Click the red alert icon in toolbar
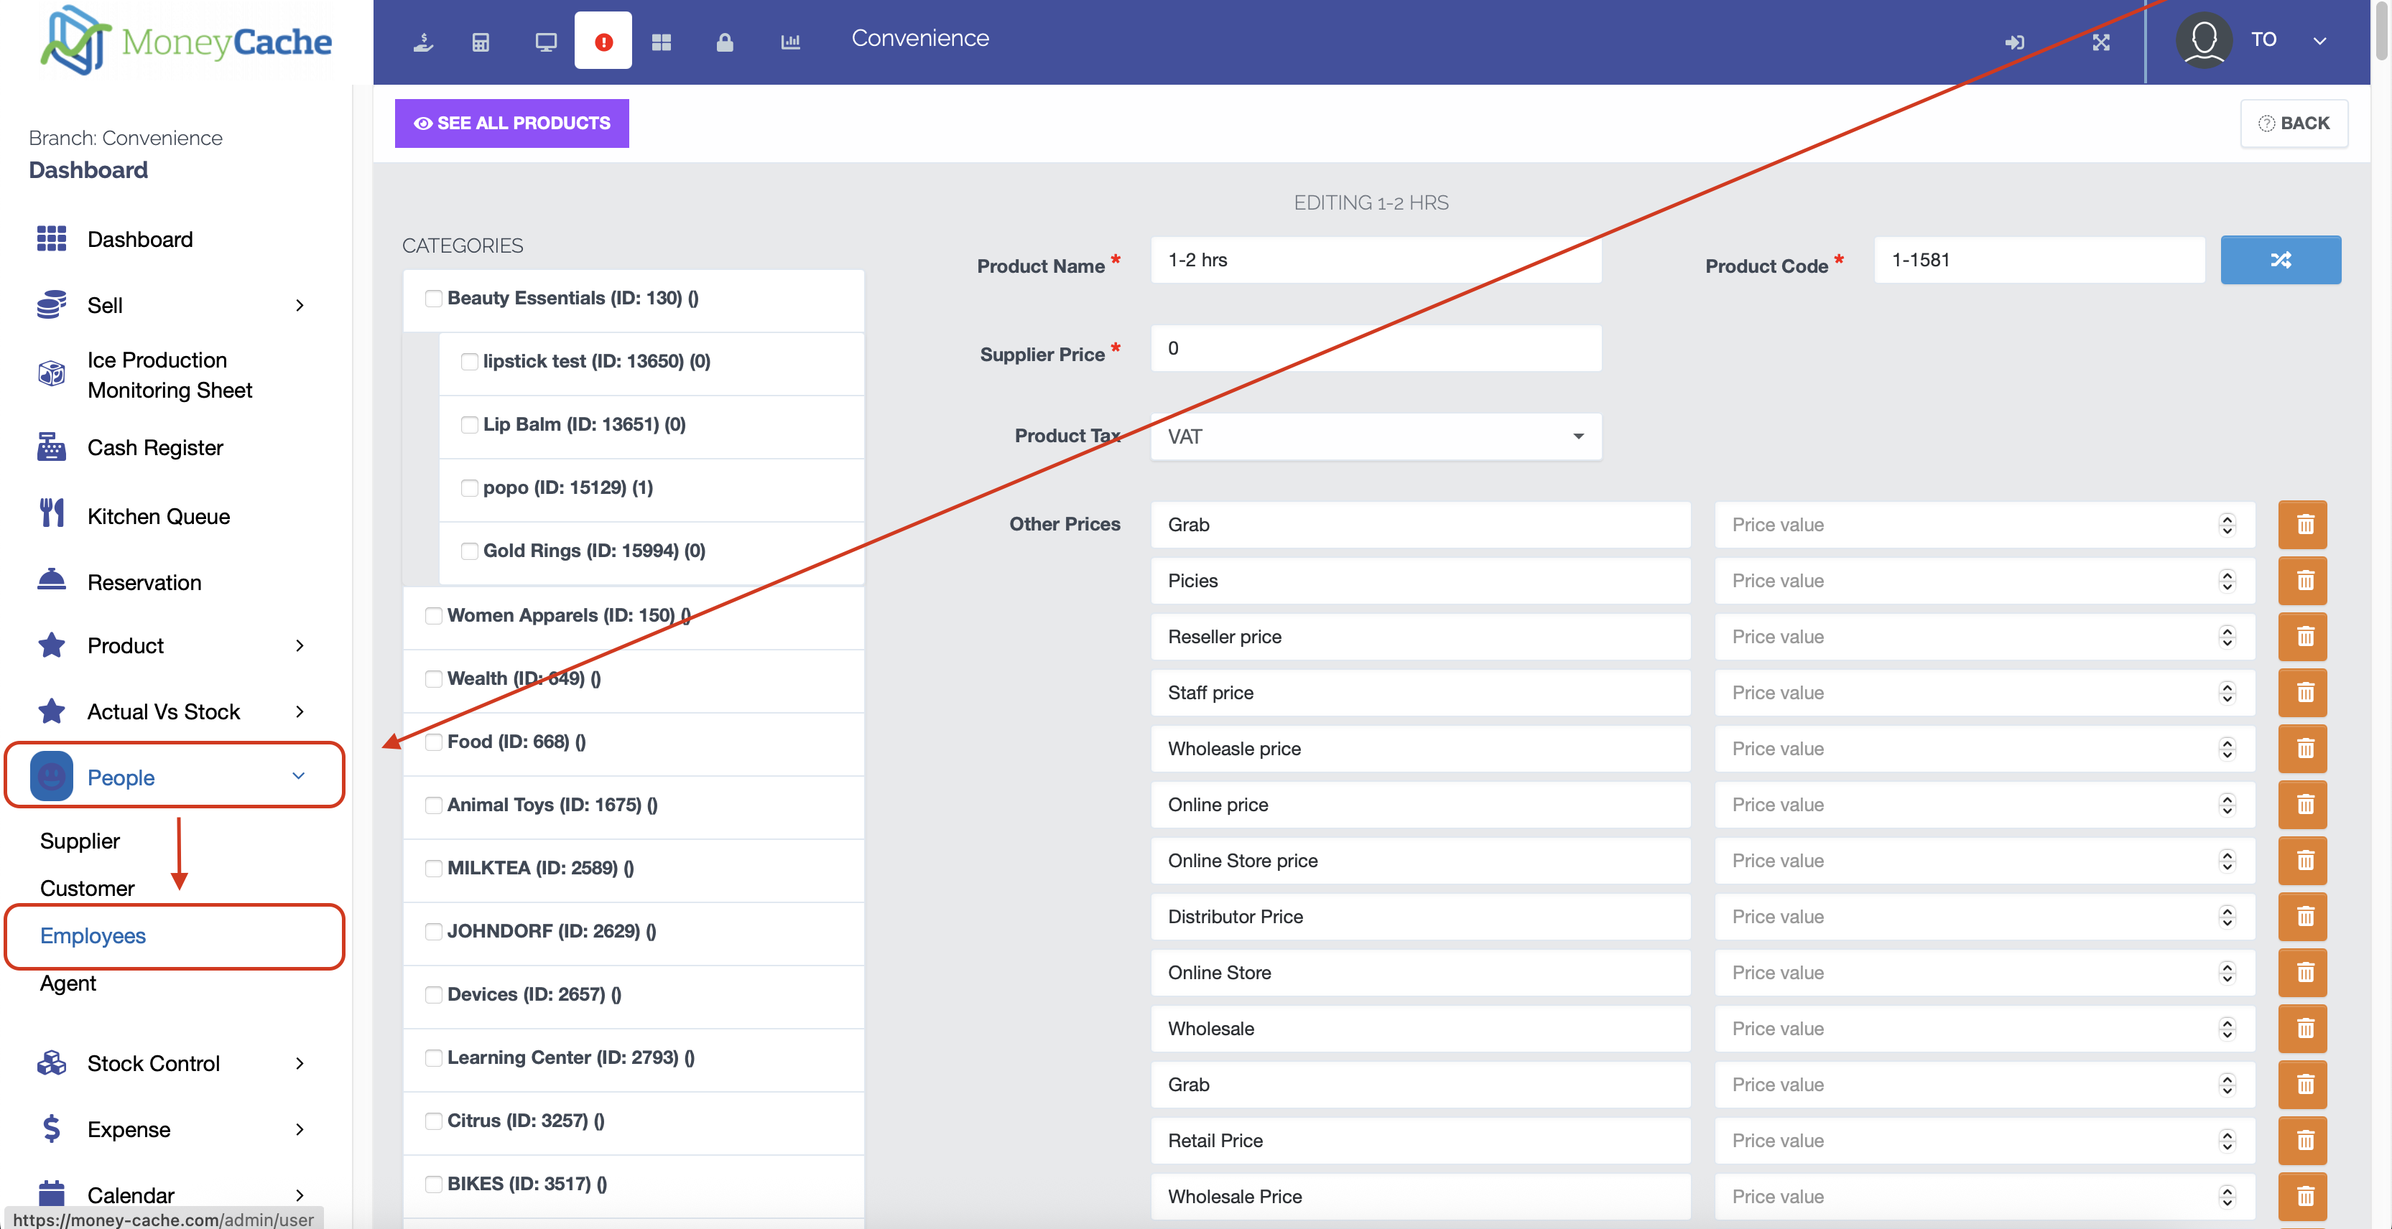Viewport: 2392px width, 1229px height. (603, 42)
